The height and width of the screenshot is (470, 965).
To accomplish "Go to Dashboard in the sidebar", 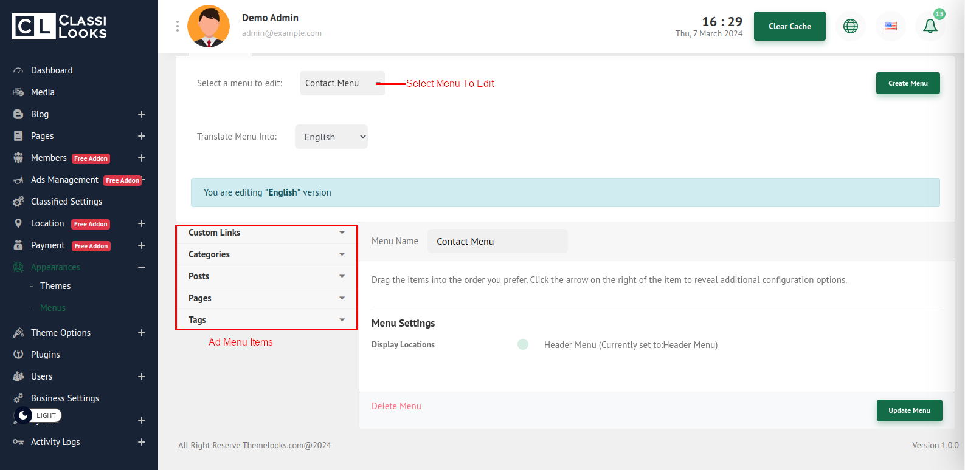I will [x=52, y=70].
